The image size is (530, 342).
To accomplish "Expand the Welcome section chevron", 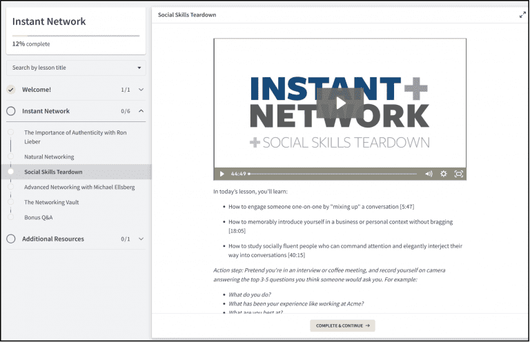I will click(141, 90).
